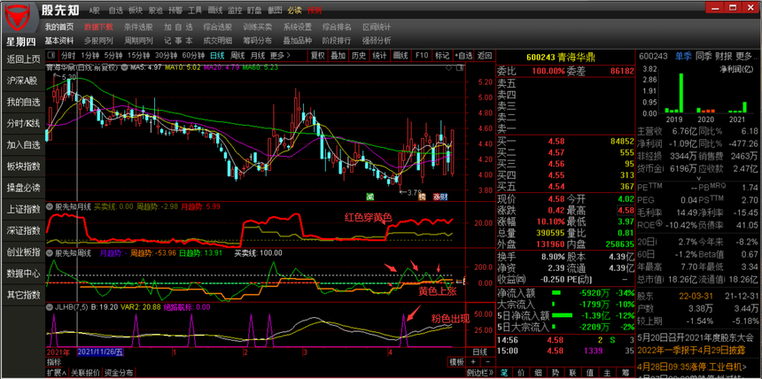Click the 财 marker on the K-line chart
The height and width of the screenshot is (379, 762).
[x=444, y=197]
